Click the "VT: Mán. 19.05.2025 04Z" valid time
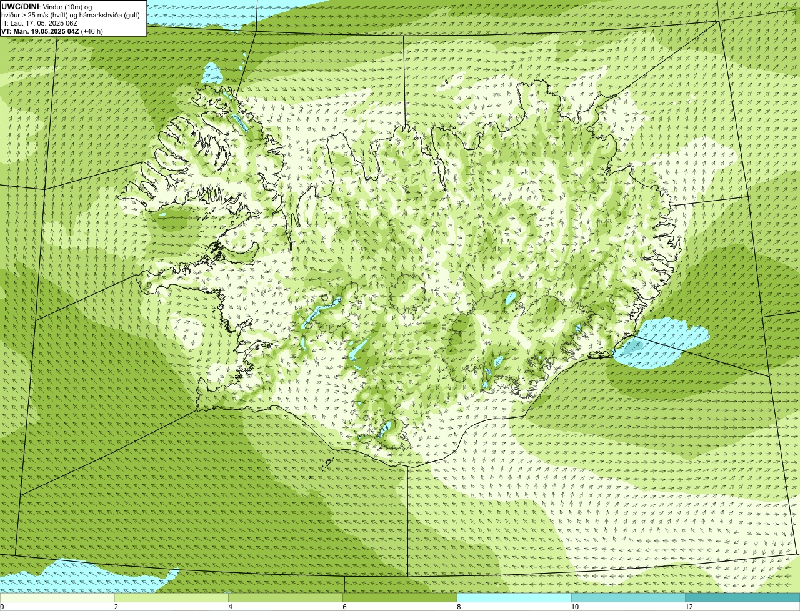The width and height of the screenshot is (800, 611). point(40,31)
